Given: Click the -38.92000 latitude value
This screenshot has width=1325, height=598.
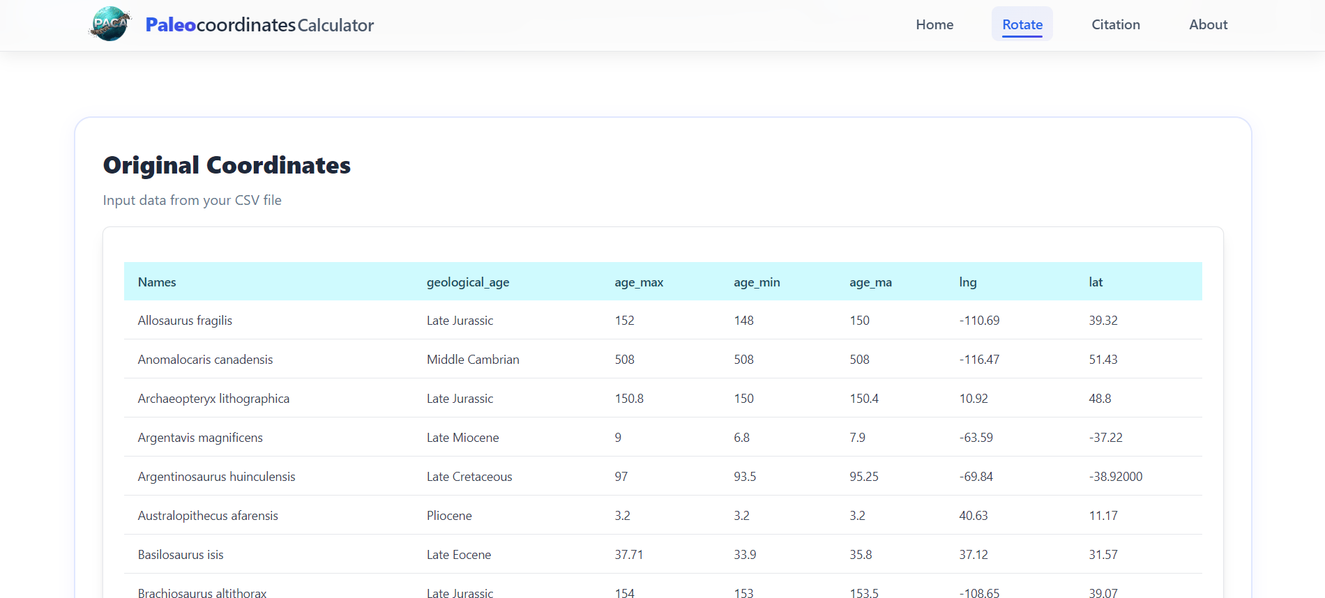Looking at the screenshot, I should click(x=1116, y=477).
